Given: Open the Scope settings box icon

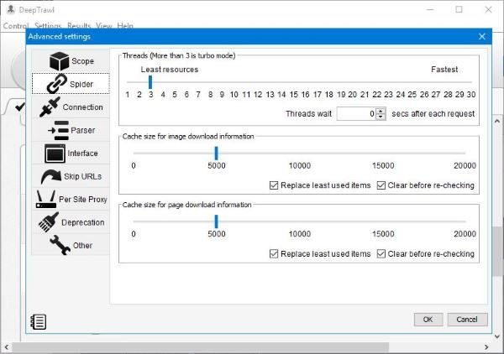Looking at the screenshot, I should click(x=60, y=61).
